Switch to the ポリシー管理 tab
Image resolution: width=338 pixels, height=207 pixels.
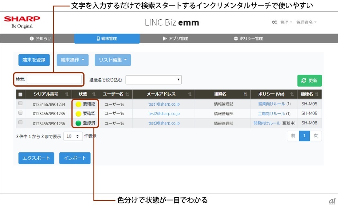coord(248,39)
